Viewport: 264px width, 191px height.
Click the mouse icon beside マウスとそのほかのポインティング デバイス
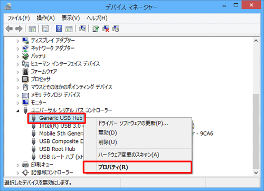point(25,87)
